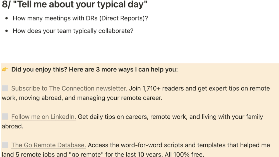
Task: Click the line 'How does your team typically collaborate?'
Action: pos(73,31)
